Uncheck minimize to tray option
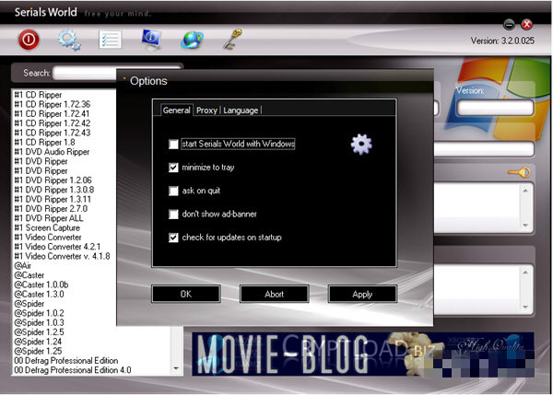 click(x=173, y=168)
